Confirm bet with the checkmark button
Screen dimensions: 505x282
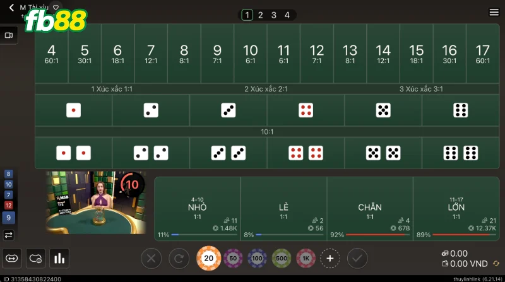click(357, 258)
